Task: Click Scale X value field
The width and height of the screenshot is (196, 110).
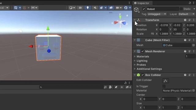Action: point(164,34)
